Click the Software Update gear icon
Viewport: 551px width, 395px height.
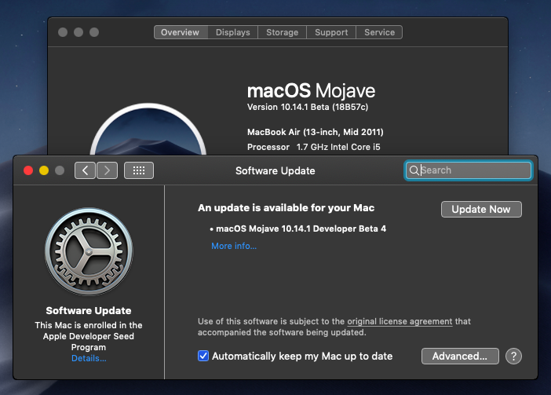[89, 251]
